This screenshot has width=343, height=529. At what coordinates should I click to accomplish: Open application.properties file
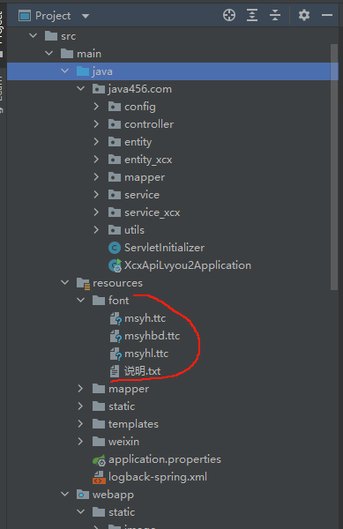coord(165,459)
